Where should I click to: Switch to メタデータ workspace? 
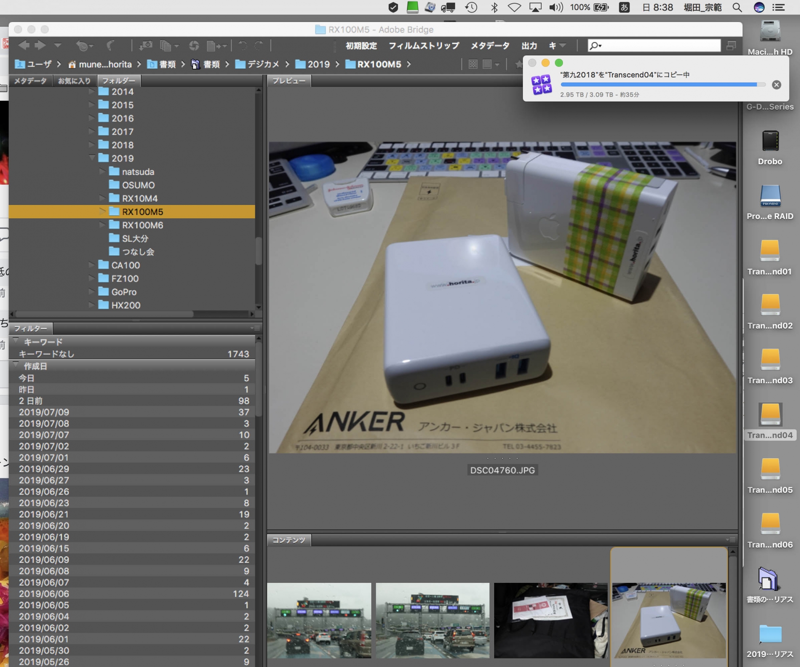coord(490,45)
